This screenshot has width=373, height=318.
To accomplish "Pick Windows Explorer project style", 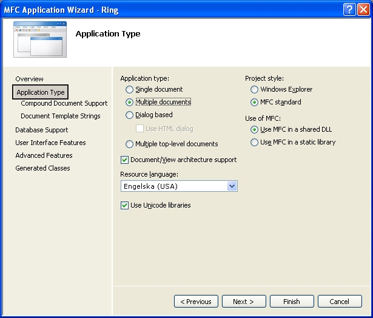I will pyautogui.click(x=254, y=89).
